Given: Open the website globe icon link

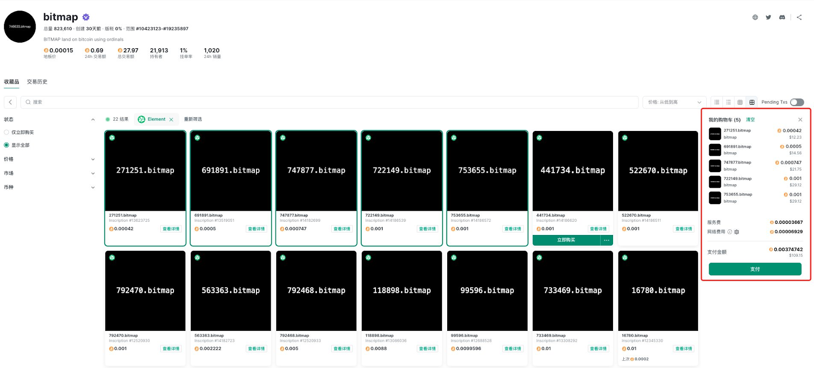Looking at the screenshot, I should tap(755, 17).
